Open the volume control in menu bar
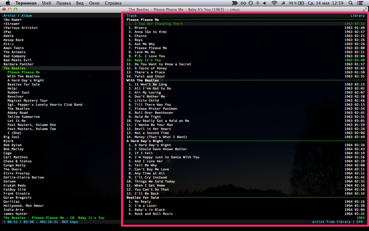369x231 pixels. click(x=265, y=3)
